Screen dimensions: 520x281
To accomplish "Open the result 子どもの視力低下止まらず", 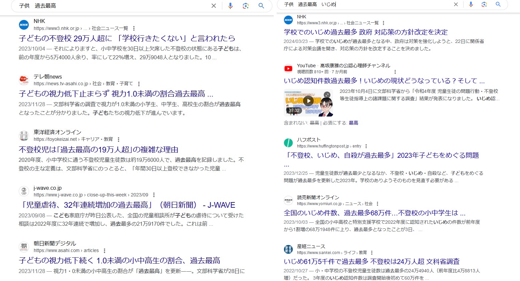I will point(116,94).
